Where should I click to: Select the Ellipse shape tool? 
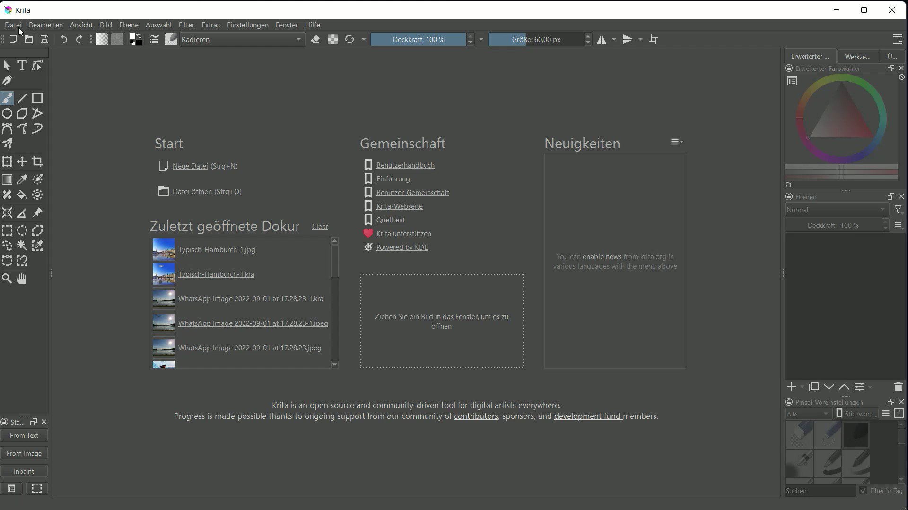[7, 113]
